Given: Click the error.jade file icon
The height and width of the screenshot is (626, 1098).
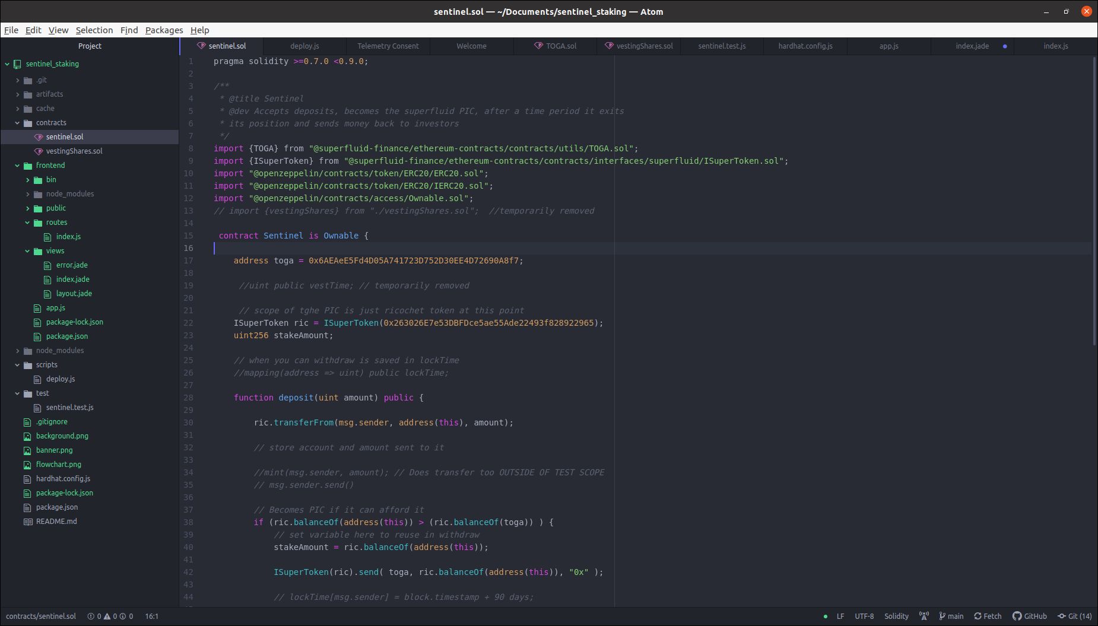Looking at the screenshot, I should click(x=47, y=265).
